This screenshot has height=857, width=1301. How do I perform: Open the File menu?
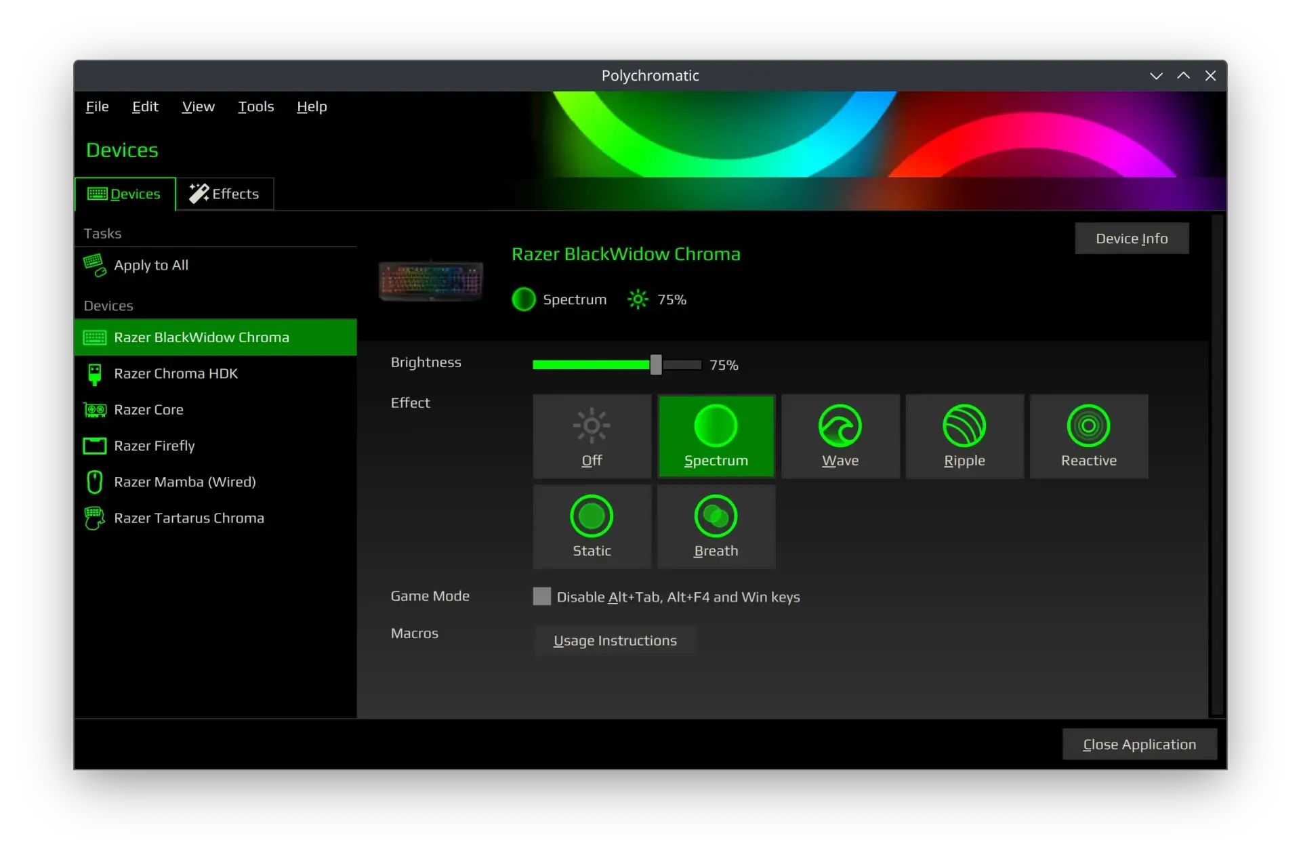[96, 106]
